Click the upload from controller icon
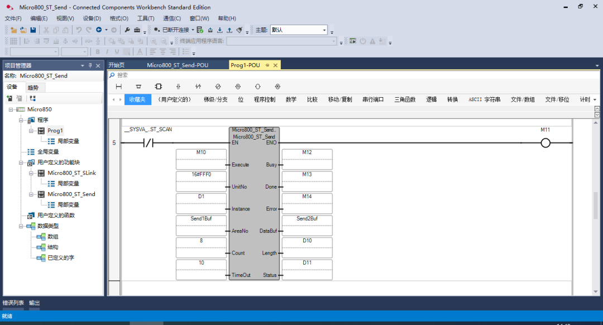603x325 pixels. coord(229,30)
